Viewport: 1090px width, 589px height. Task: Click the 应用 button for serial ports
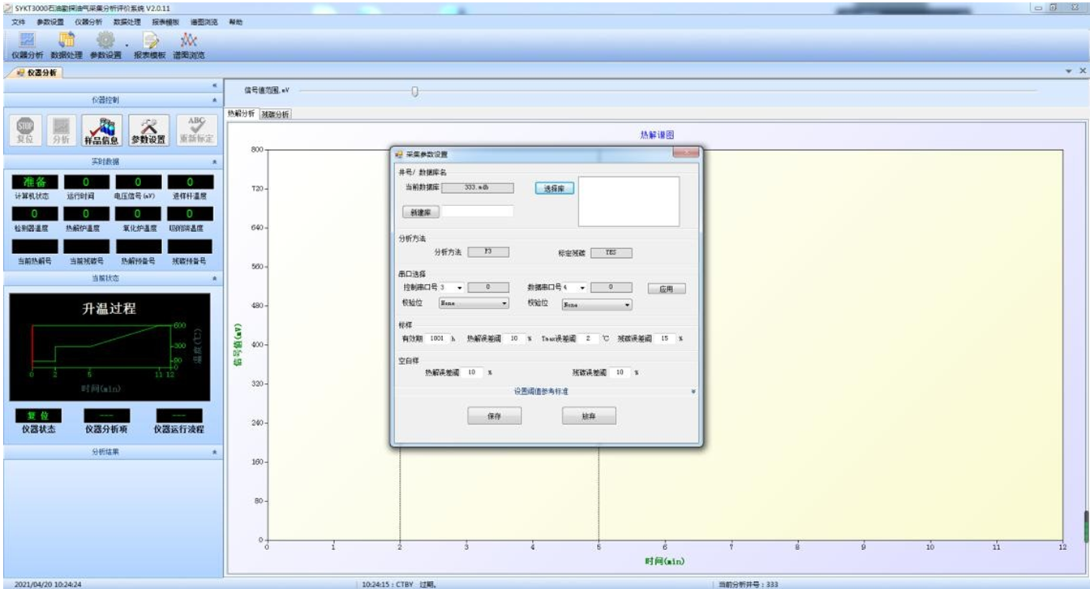tap(666, 289)
